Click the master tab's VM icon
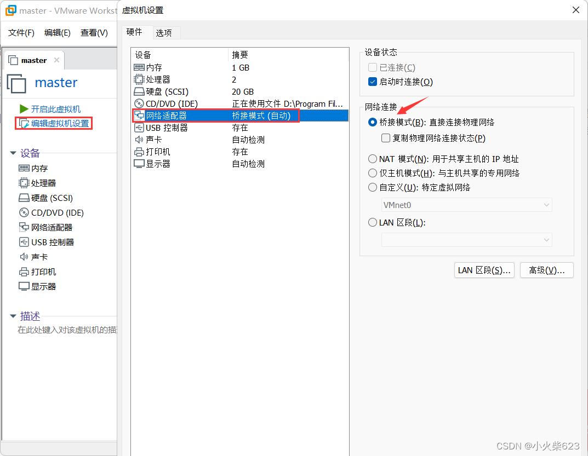 [13, 60]
